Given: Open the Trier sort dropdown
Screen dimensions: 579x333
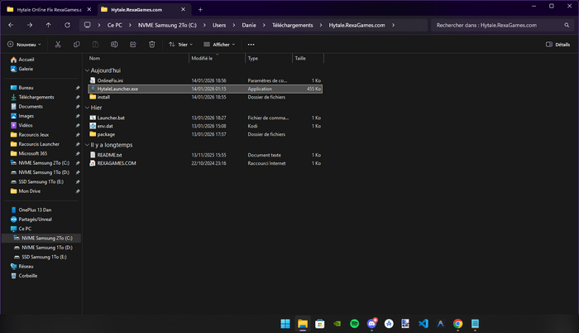Looking at the screenshot, I should pyautogui.click(x=180, y=45).
